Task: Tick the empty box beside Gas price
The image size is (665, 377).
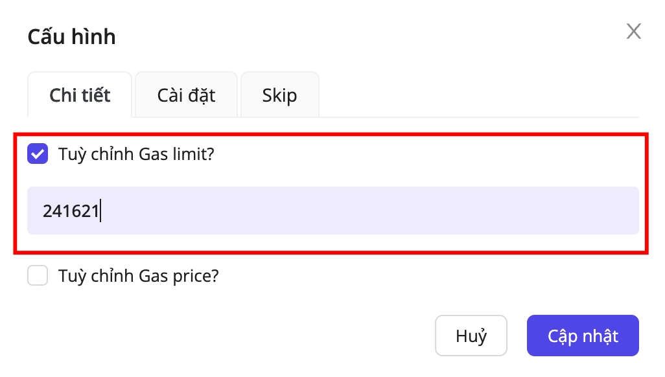Action: pos(38,277)
